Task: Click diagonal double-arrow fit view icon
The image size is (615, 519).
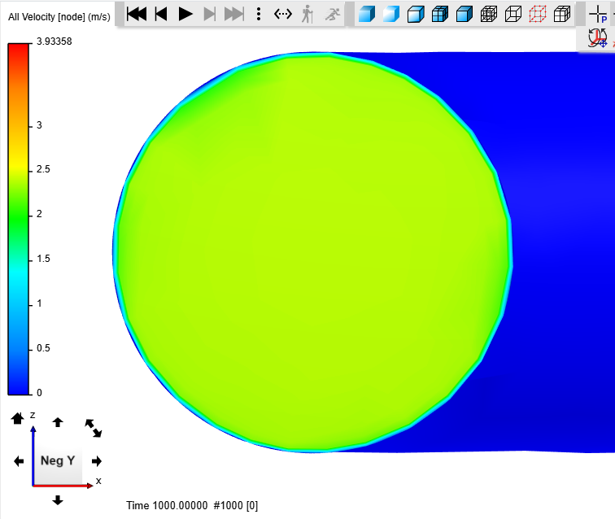Action: (x=94, y=428)
